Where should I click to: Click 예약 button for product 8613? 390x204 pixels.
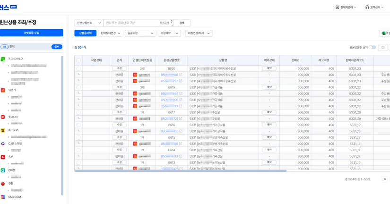pyautogui.click(x=269, y=162)
